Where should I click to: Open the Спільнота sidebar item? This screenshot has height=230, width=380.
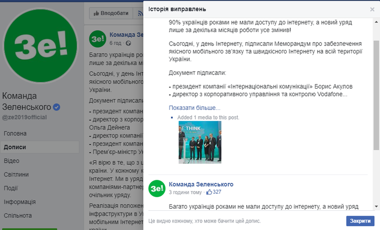[x=18, y=216]
